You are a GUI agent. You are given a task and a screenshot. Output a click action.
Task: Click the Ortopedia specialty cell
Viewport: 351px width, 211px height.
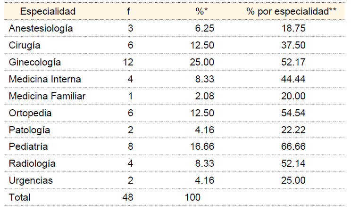coord(30,113)
